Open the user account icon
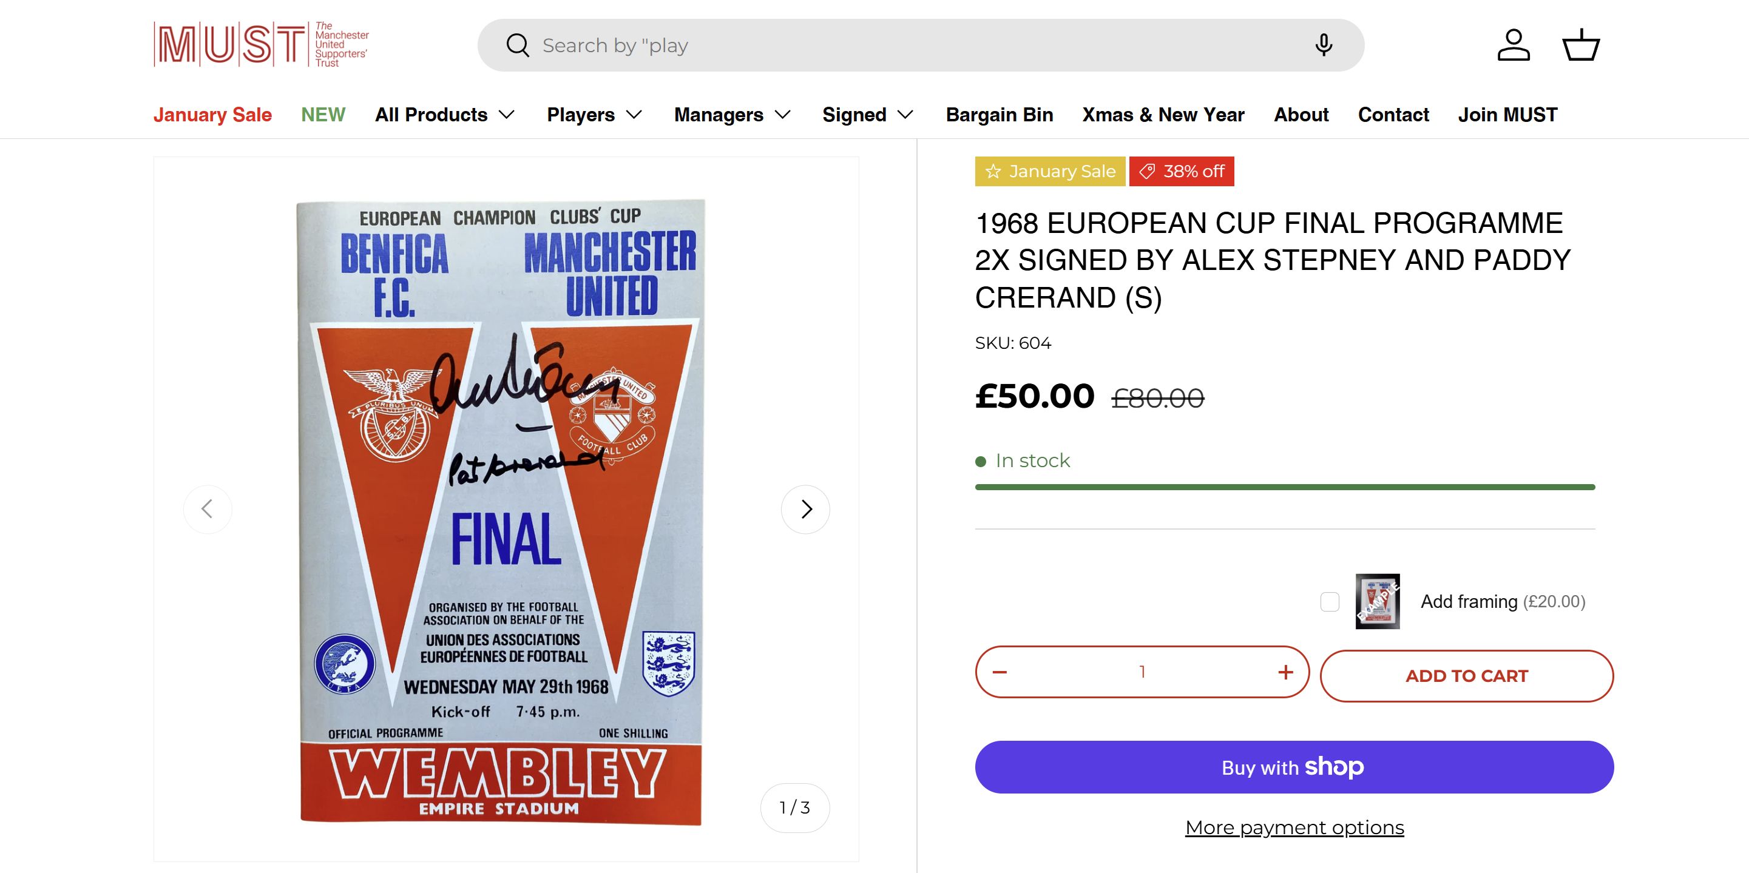This screenshot has width=1749, height=873. [x=1514, y=46]
